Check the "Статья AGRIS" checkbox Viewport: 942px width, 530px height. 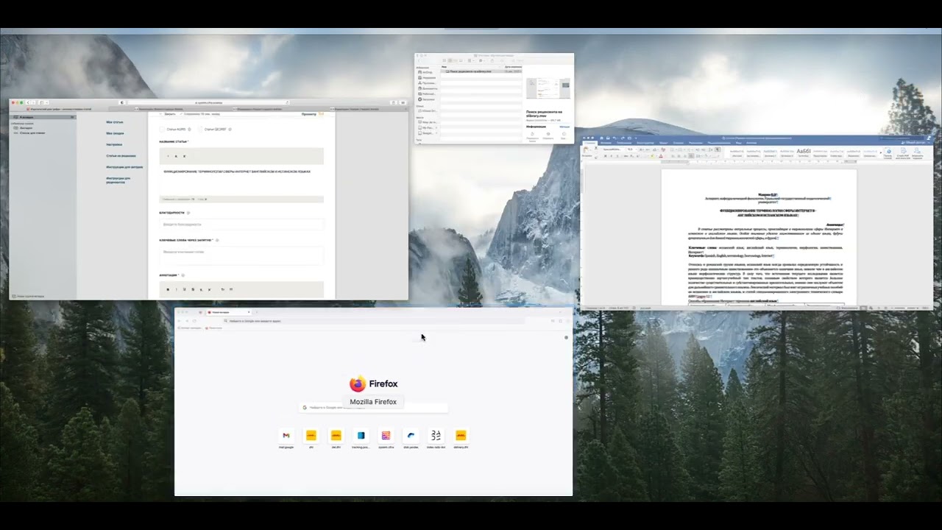pos(163,130)
